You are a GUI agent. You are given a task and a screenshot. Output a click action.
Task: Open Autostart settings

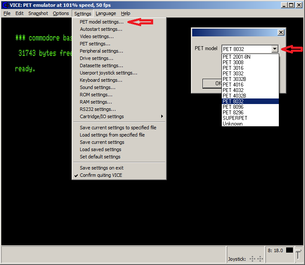coord(119,29)
